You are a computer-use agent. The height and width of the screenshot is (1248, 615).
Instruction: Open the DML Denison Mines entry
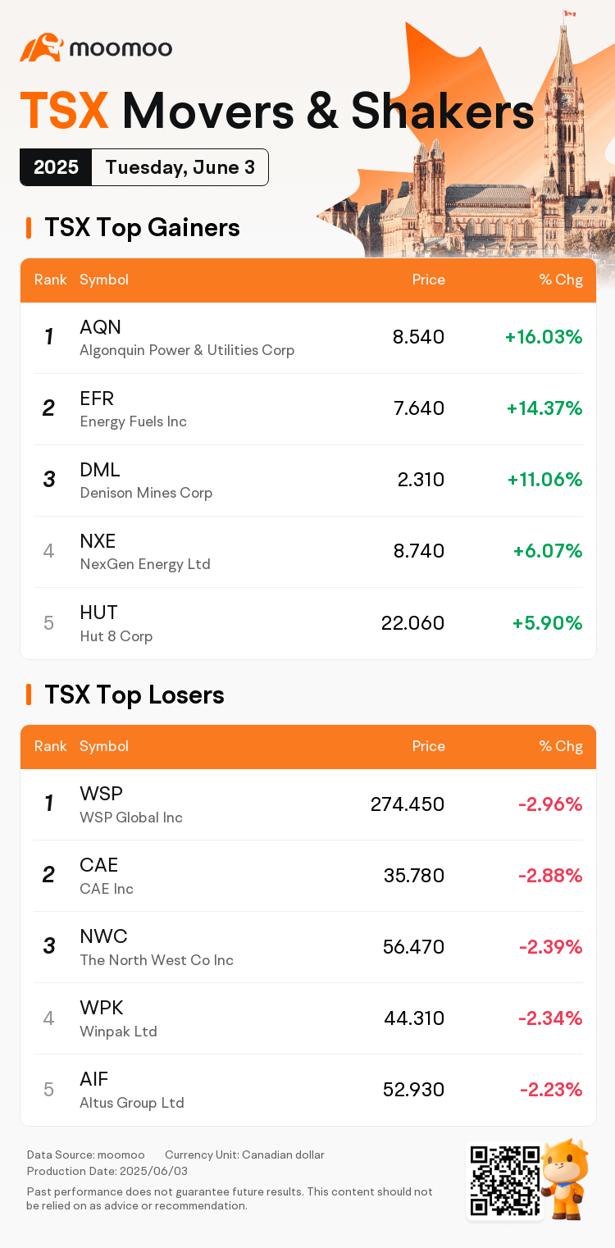pyautogui.click(x=307, y=481)
